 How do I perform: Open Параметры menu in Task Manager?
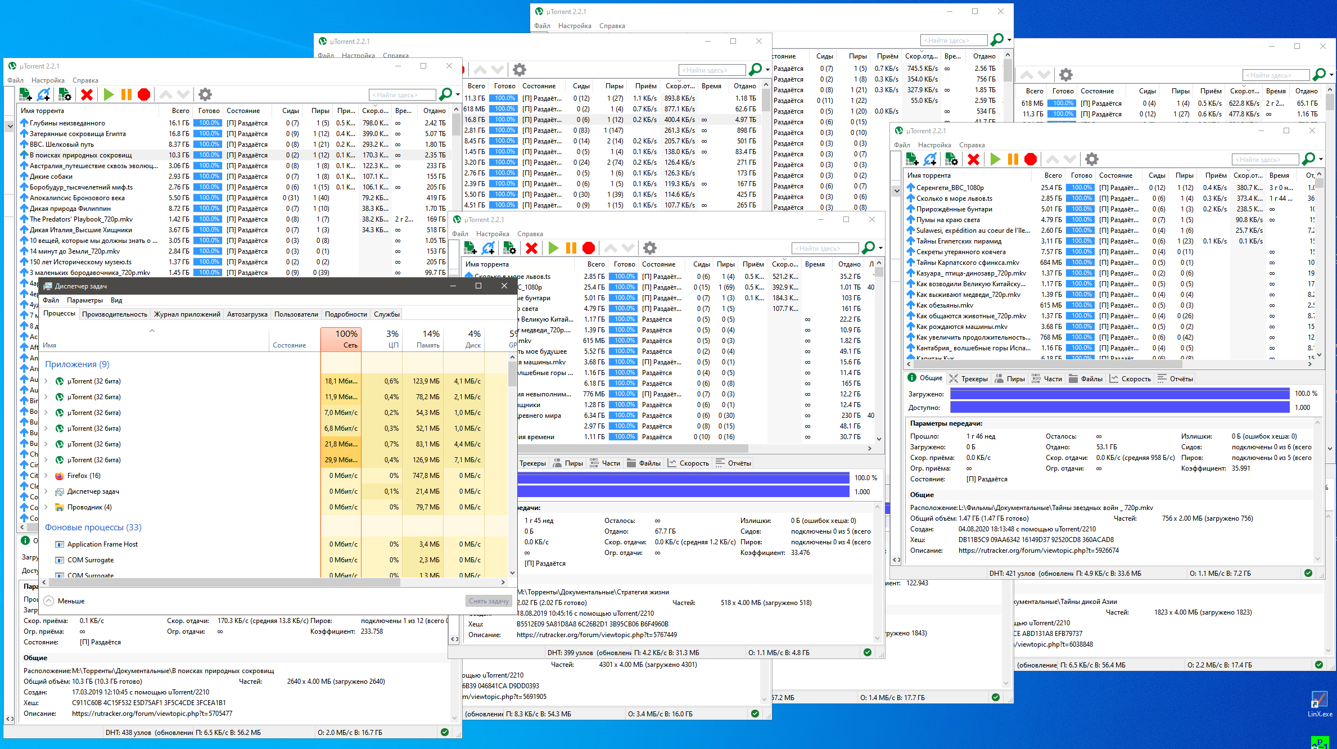click(85, 300)
